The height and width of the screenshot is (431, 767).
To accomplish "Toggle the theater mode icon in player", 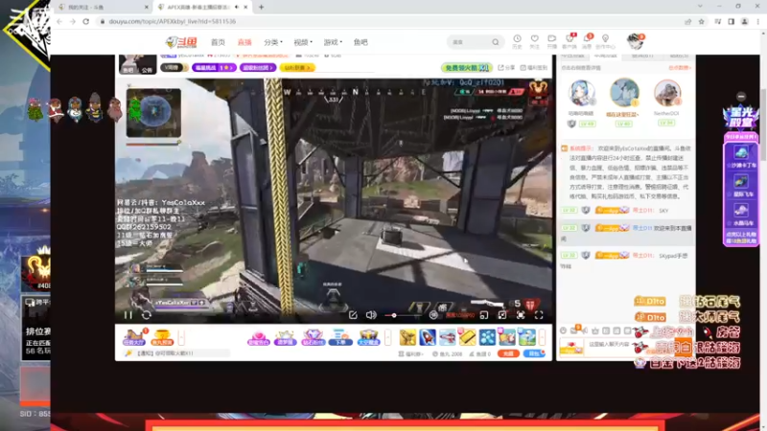I will pos(501,315).
